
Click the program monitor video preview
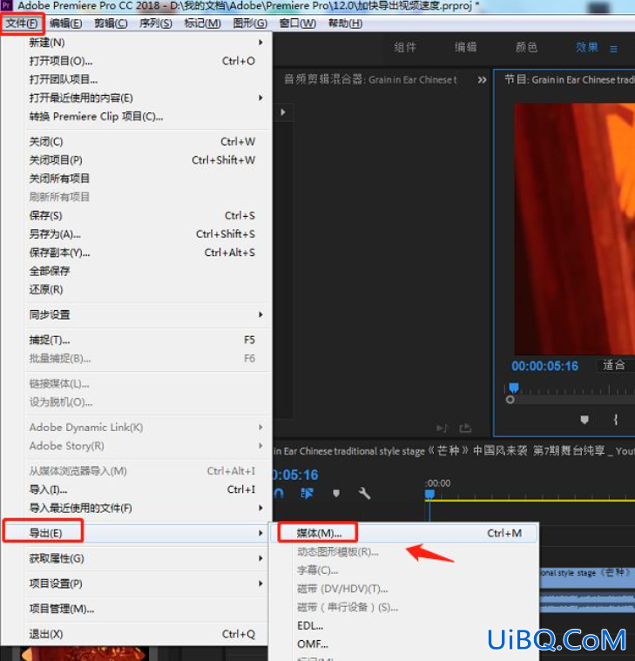(574, 229)
